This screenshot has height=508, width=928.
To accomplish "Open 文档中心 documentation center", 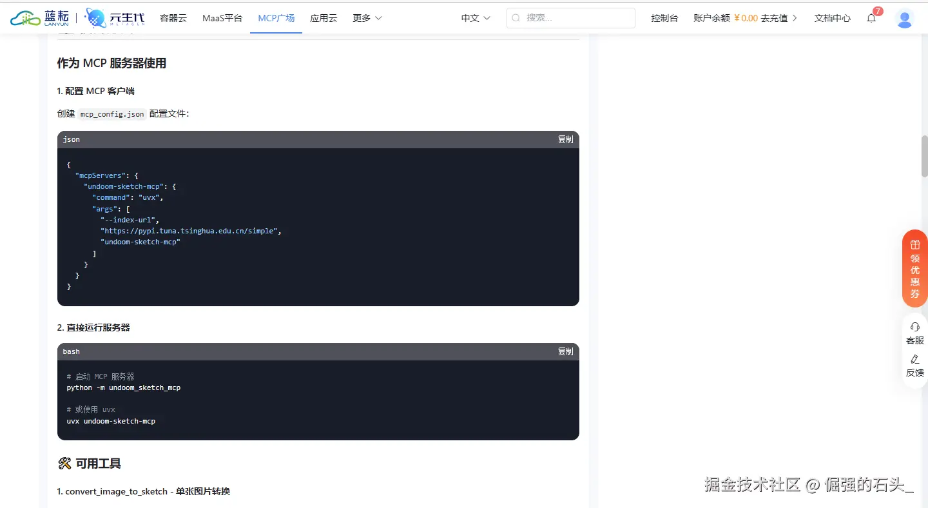I will 832,19.
